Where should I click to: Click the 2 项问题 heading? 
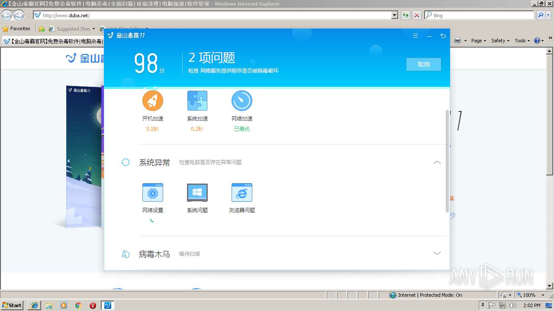click(212, 57)
